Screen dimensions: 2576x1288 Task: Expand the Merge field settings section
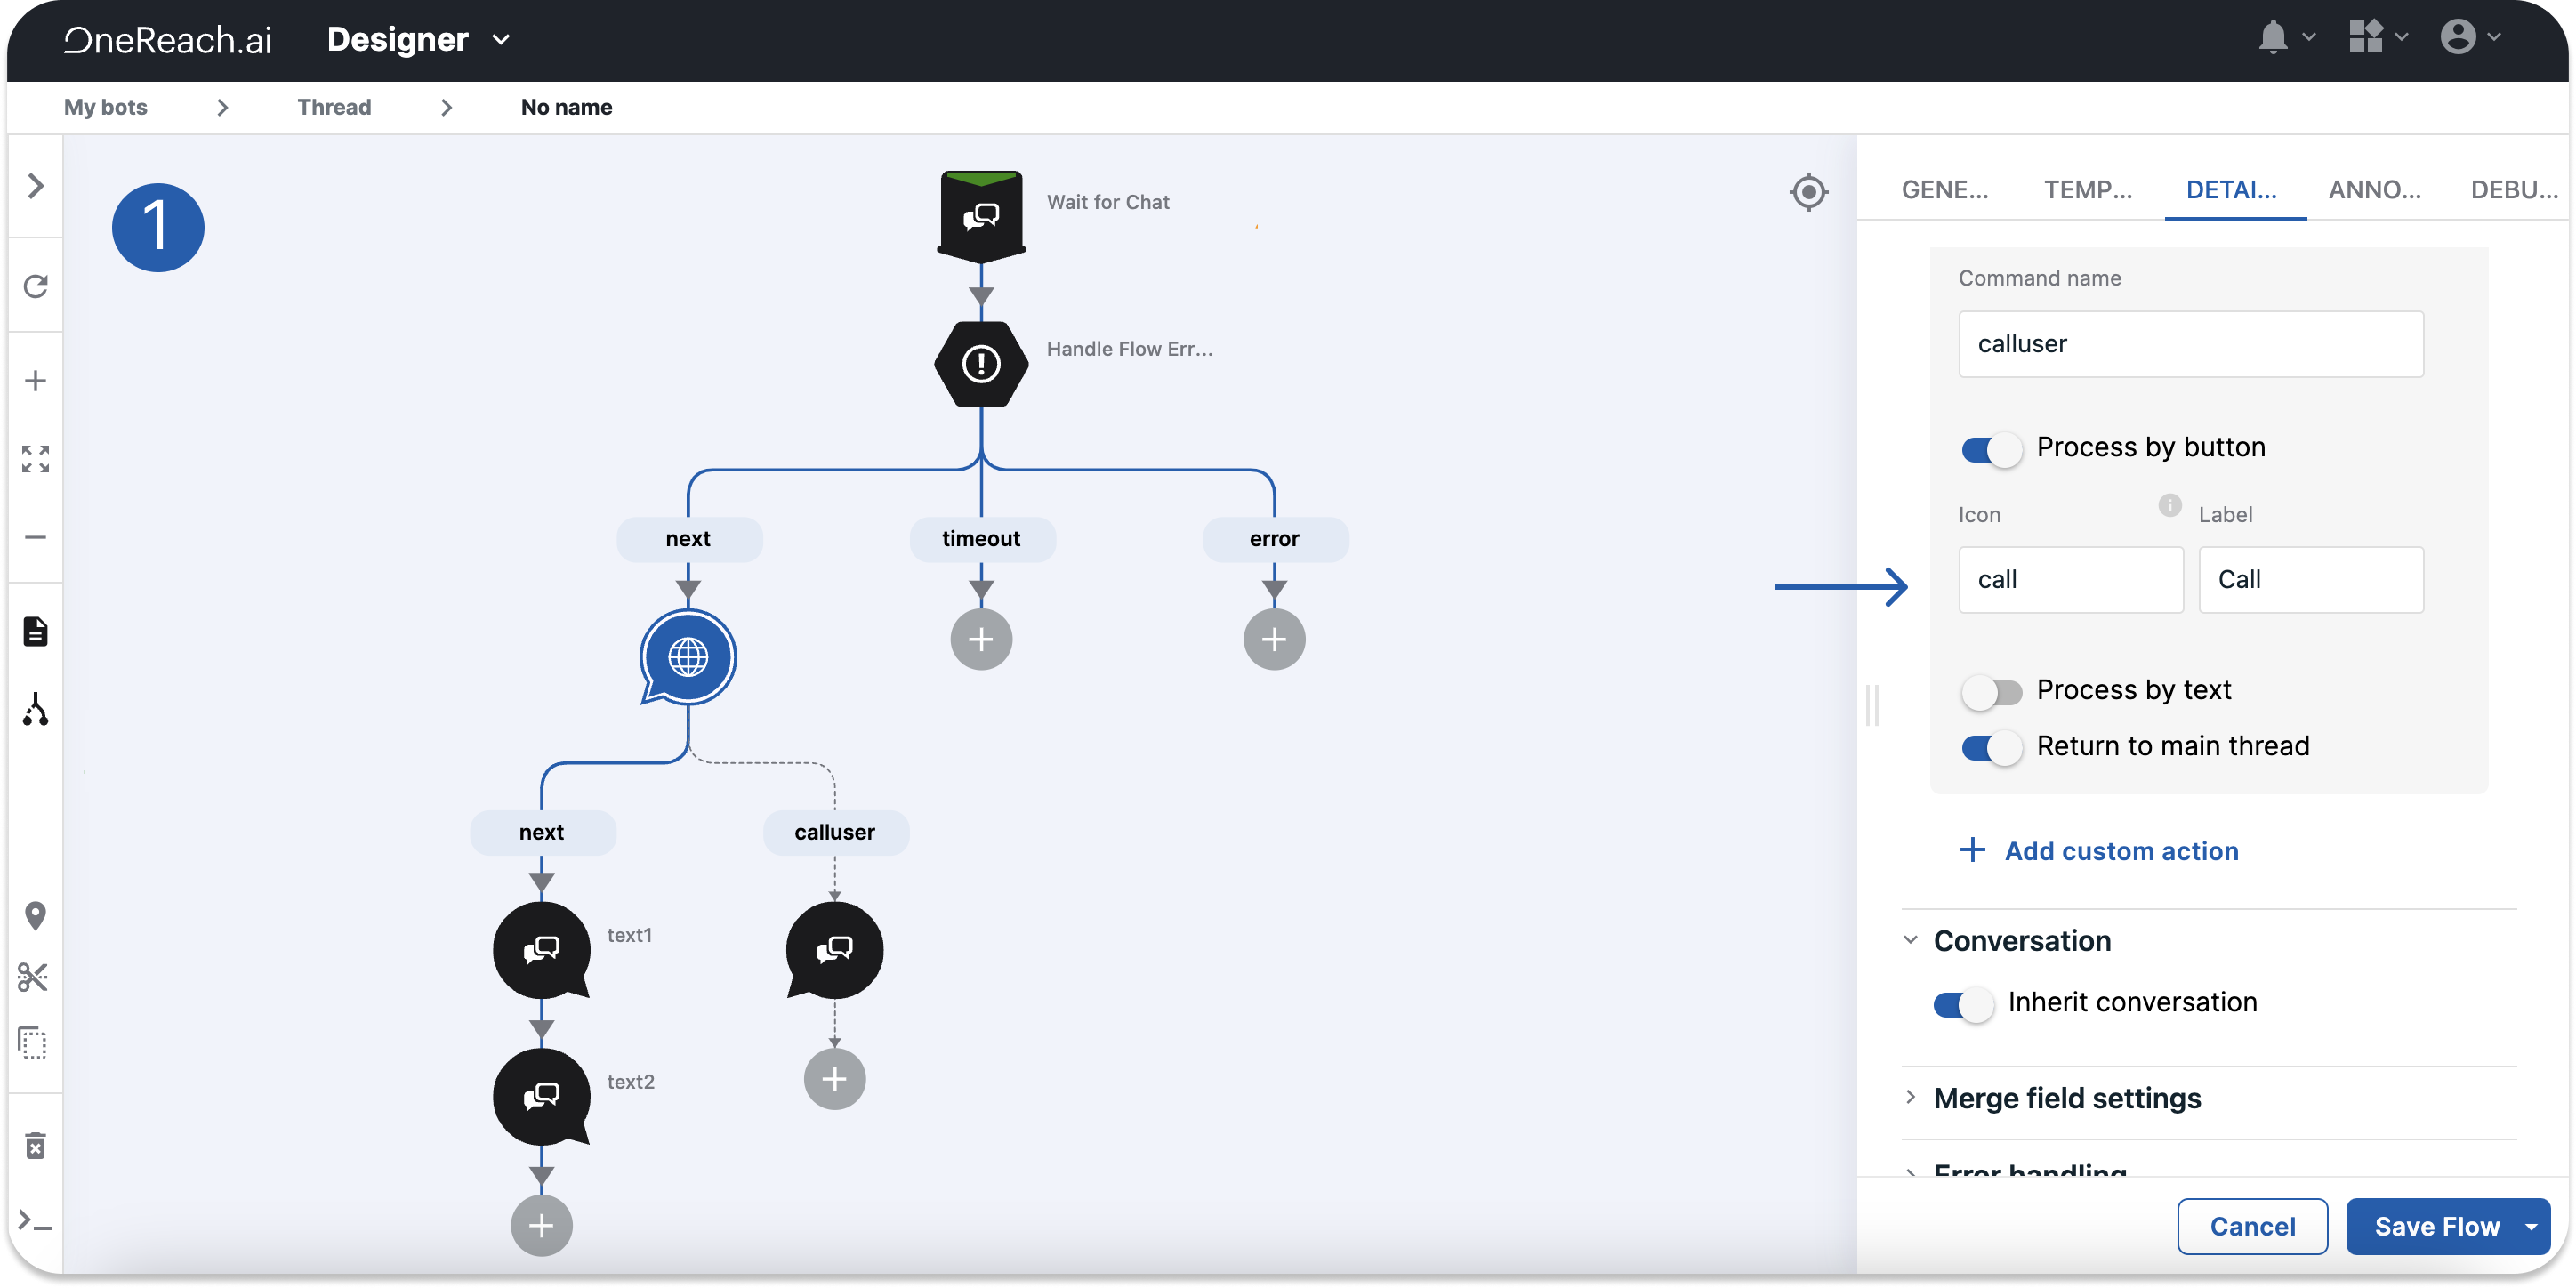pyautogui.click(x=2066, y=1098)
